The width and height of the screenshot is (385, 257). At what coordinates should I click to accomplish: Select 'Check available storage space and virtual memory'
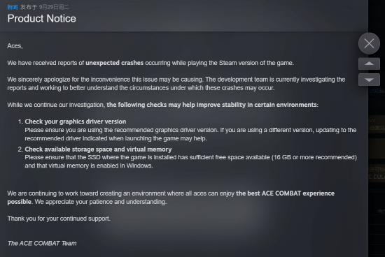point(98,149)
